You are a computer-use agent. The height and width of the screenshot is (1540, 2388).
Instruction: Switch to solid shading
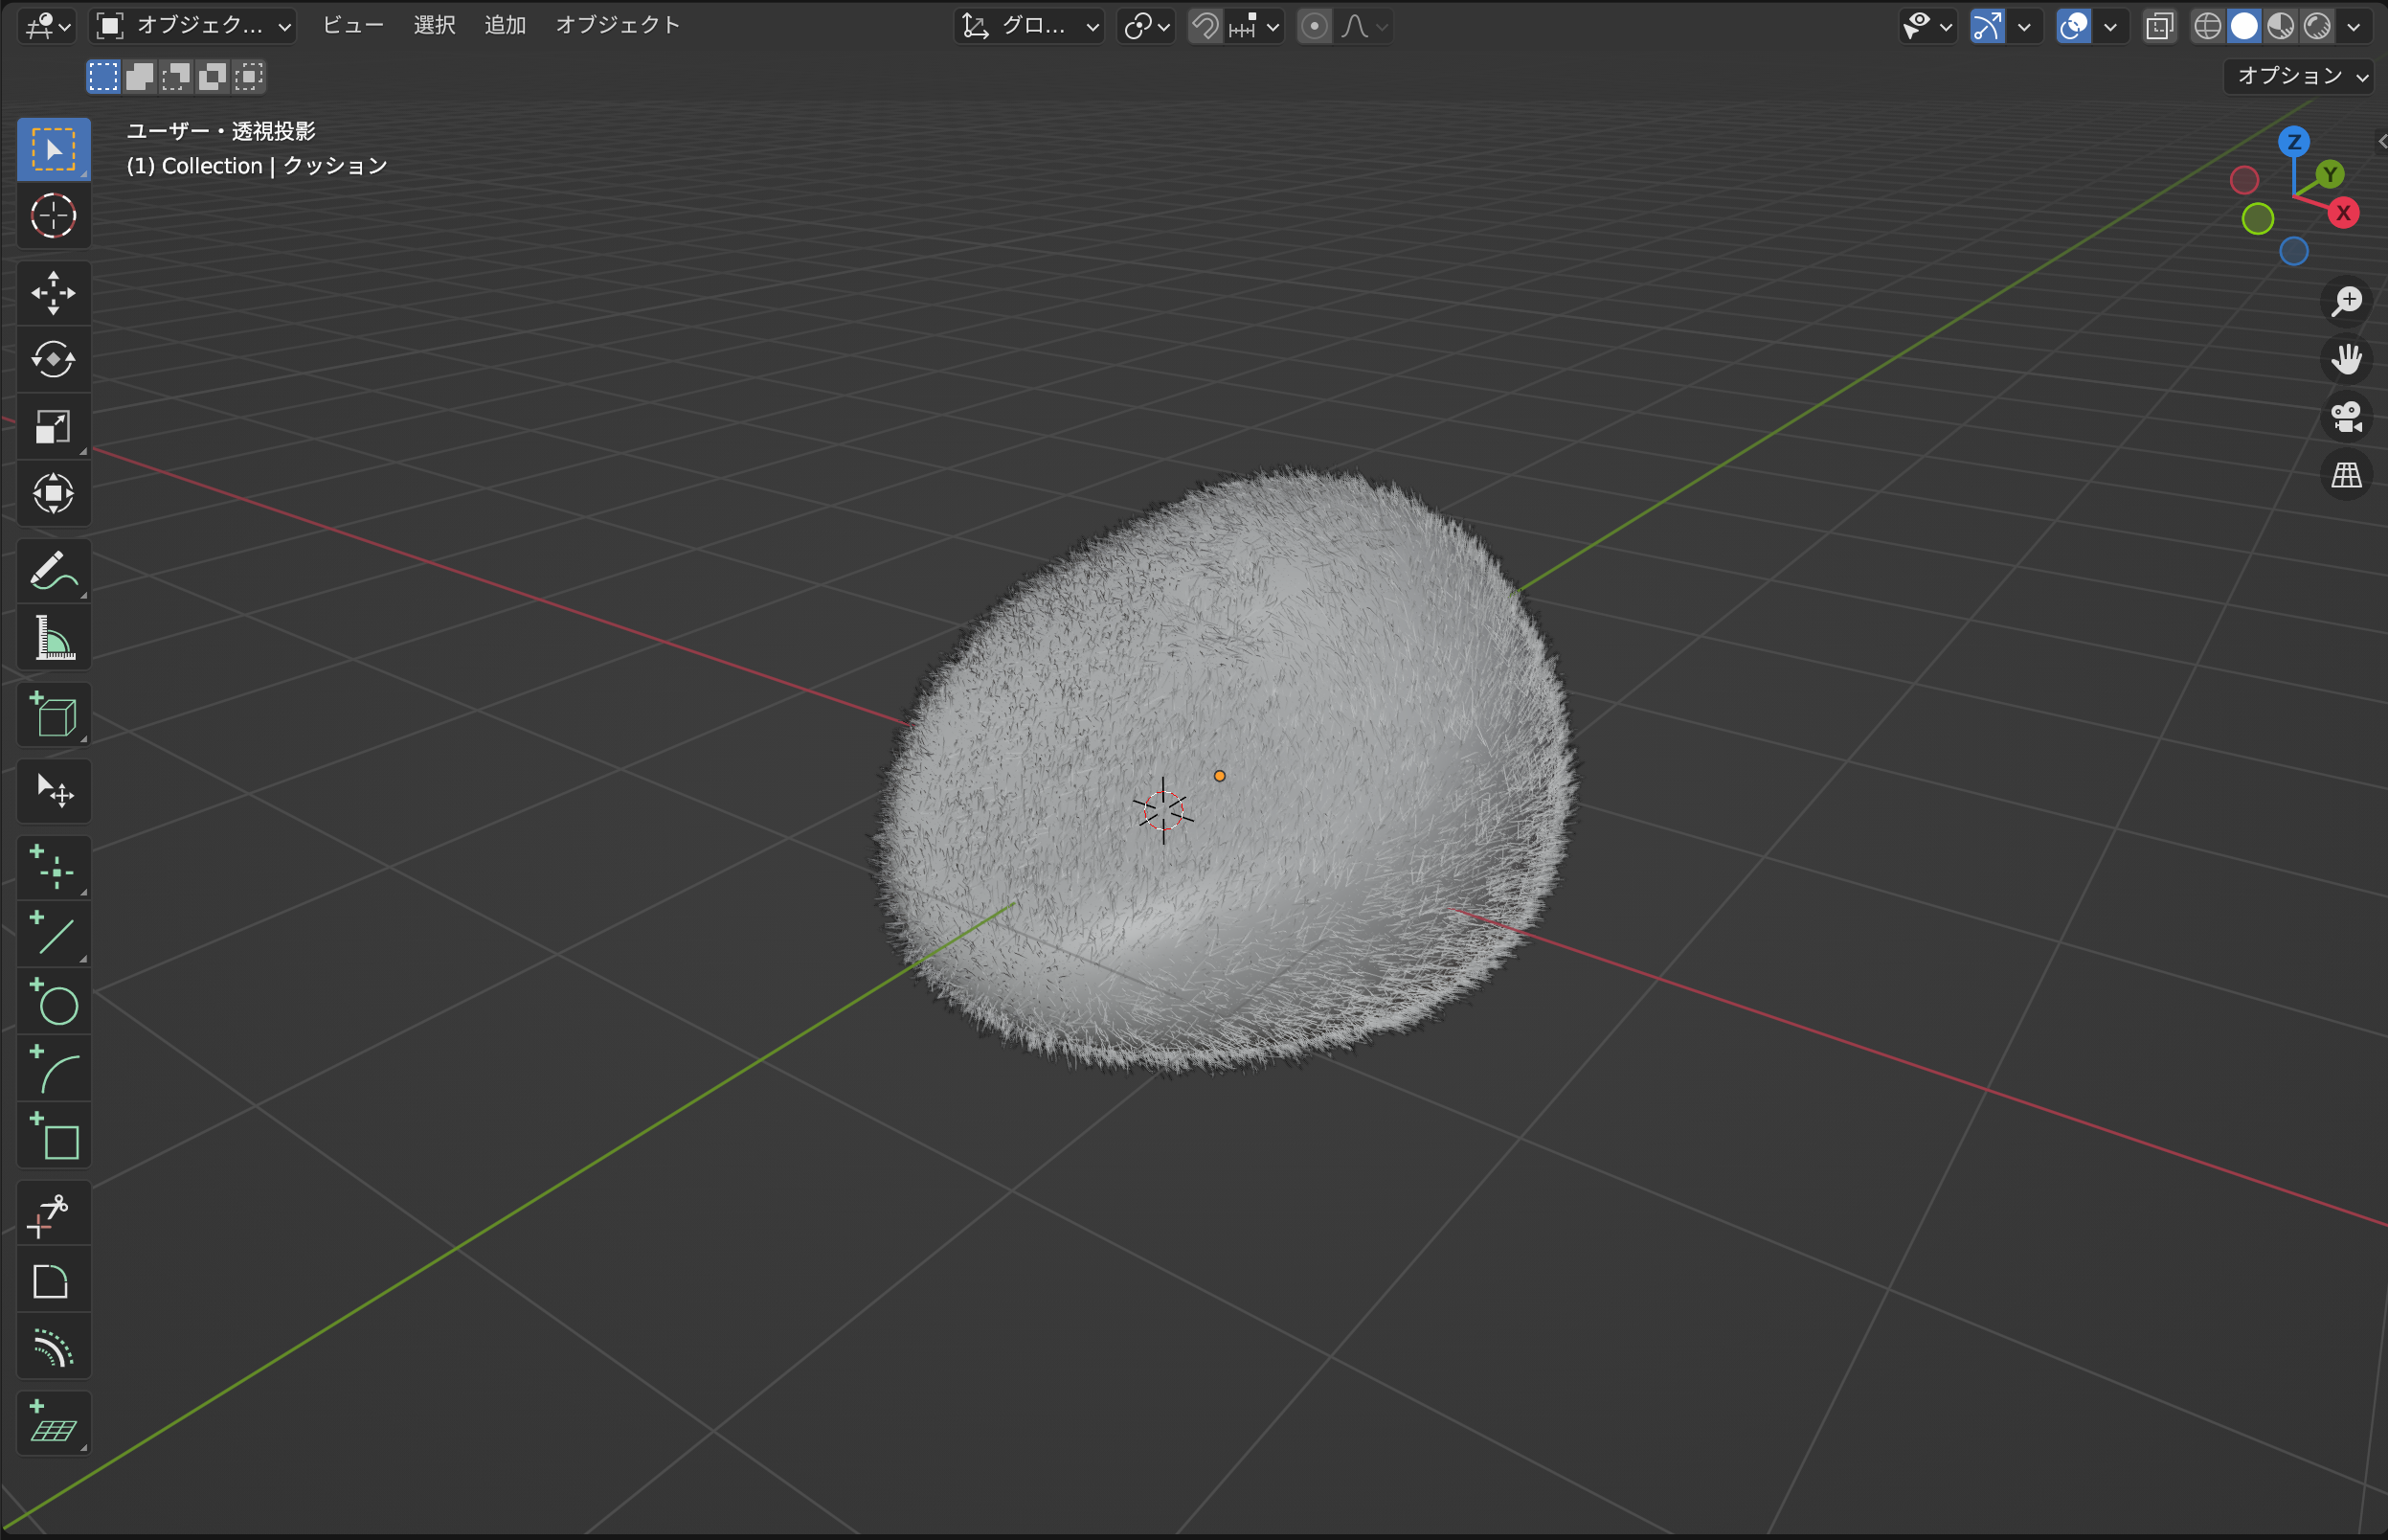tap(2244, 26)
